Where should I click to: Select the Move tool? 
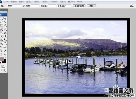[x=5, y=18]
